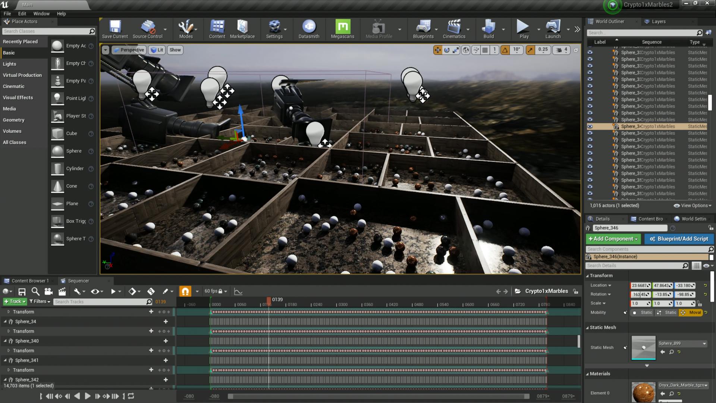716x403 pixels.
Task: Set mobility to Movable
Action: (691, 313)
